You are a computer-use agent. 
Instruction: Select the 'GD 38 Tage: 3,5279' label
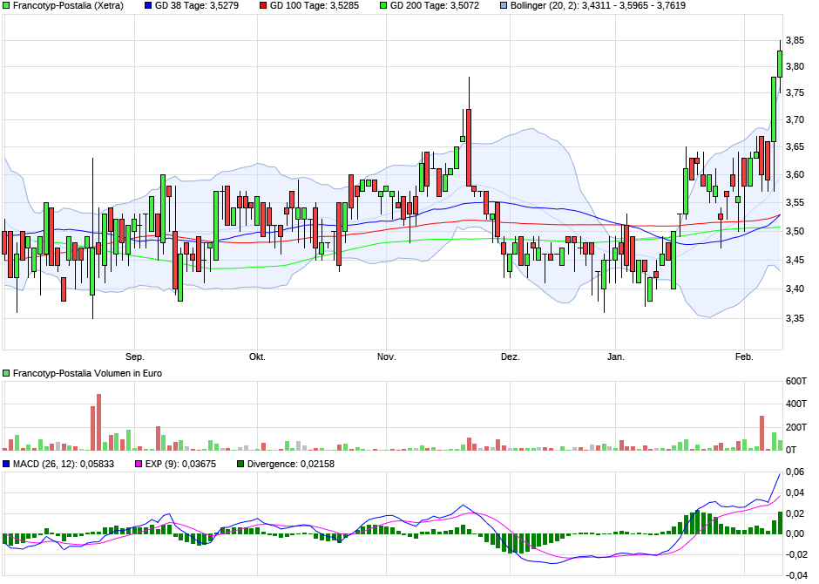click(197, 6)
